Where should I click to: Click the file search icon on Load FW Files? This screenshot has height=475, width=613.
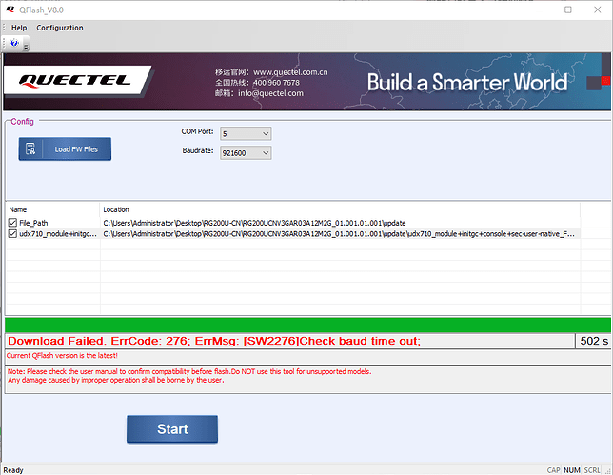(30, 148)
